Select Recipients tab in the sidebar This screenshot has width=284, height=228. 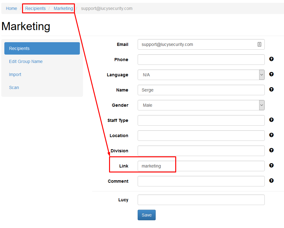pyautogui.click(x=42, y=48)
